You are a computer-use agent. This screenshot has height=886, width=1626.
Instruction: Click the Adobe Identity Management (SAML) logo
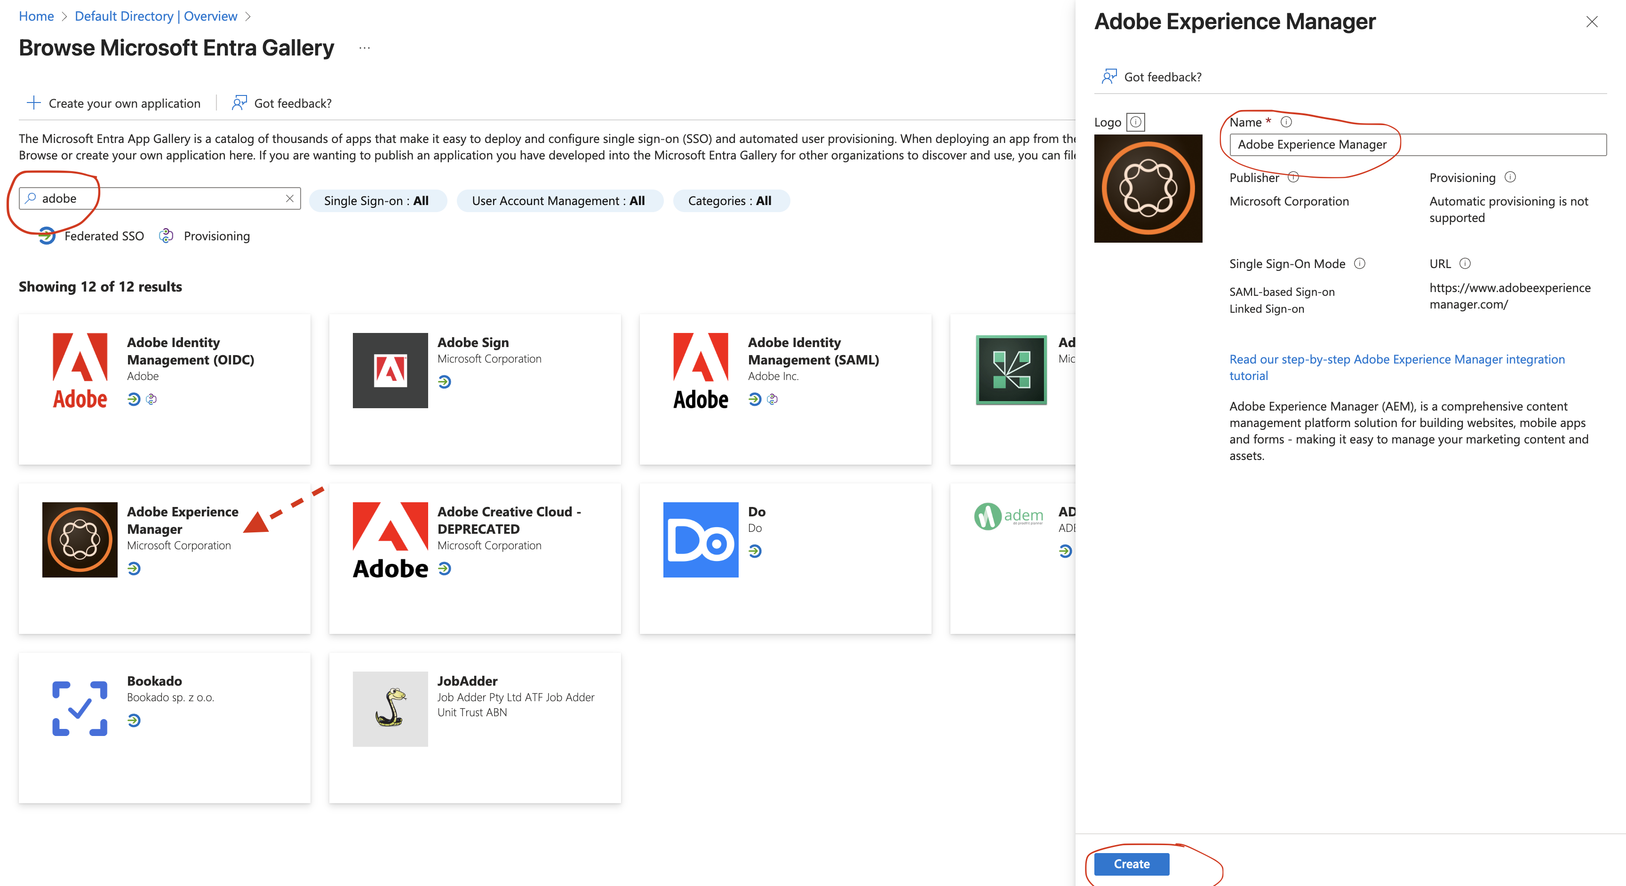coord(701,371)
